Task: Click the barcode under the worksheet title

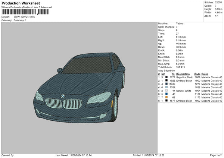Action: point(25,12)
